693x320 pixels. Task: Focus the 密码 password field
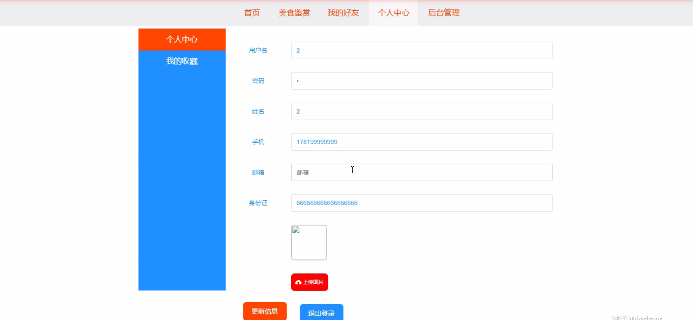pyautogui.click(x=422, y=81)
